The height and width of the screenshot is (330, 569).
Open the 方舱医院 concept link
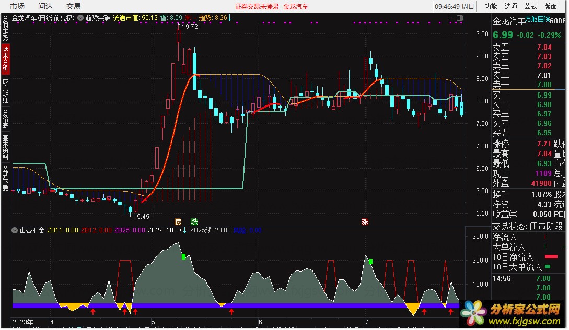538,19
